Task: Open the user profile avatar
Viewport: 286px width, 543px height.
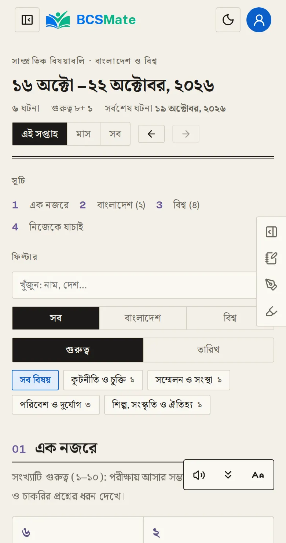Action: tap(259, 20)
